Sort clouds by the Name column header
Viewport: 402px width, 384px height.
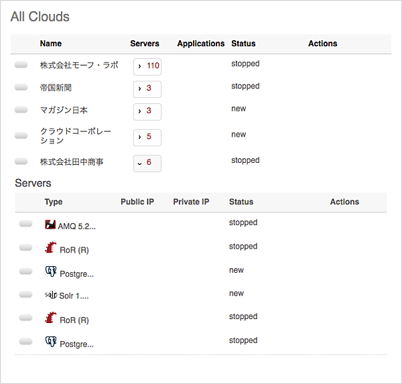pyautogui.click(x=51, y=44)
